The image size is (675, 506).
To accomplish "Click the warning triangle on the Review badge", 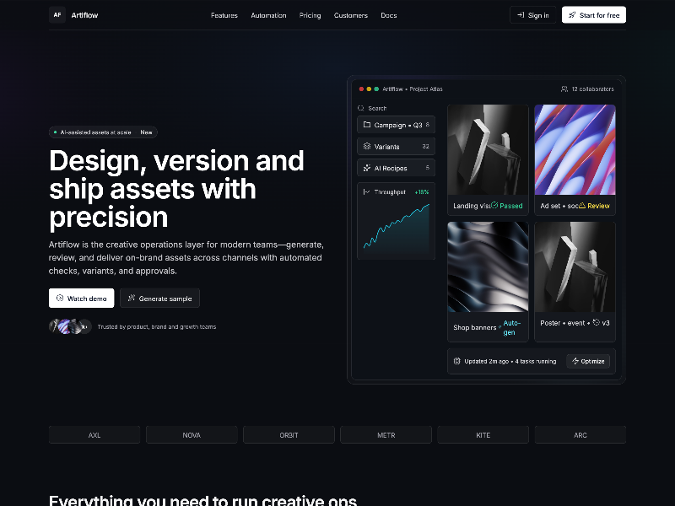I will tap(582, 204).
